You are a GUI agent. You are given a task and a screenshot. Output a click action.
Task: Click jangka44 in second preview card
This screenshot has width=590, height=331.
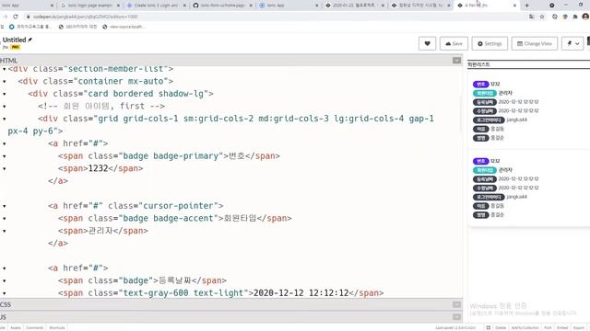pyautogui.click(x=516, y=197)
